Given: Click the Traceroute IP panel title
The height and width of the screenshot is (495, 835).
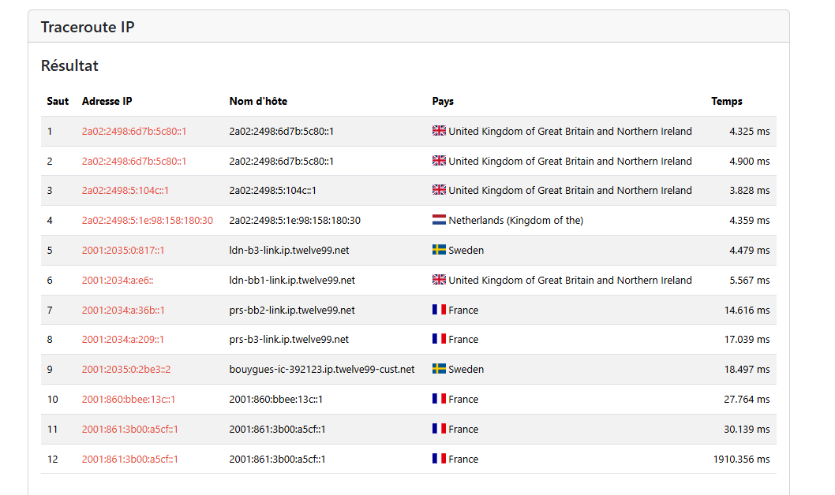Looking at the screenshot, I should click(88, 27).
